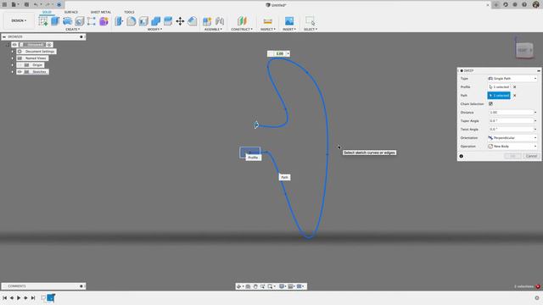Toggle visibility of the Origin folder

click(x=20, y=65)
